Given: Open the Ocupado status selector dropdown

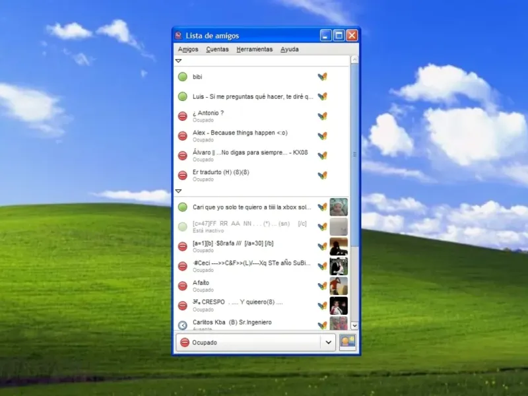Looking at the screenshot, I should click(255, 343).
